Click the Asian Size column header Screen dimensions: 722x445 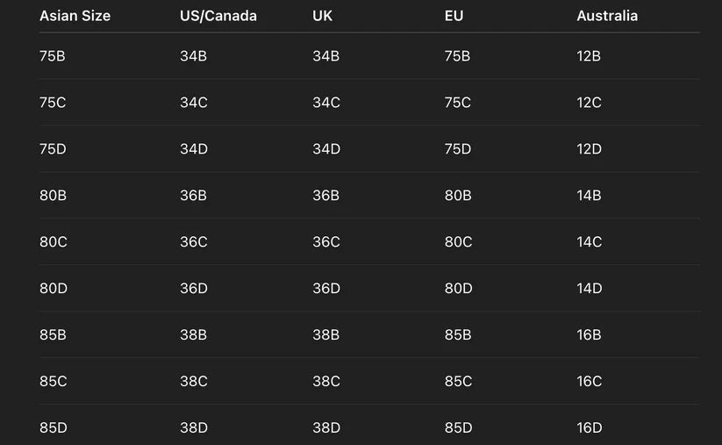[75, 16]
